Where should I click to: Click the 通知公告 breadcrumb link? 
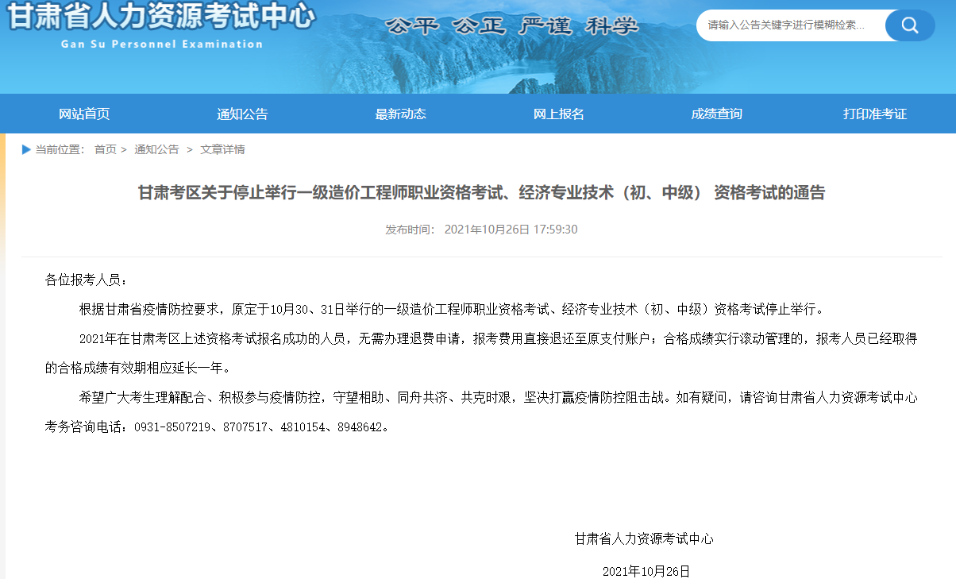pos(156,149)
